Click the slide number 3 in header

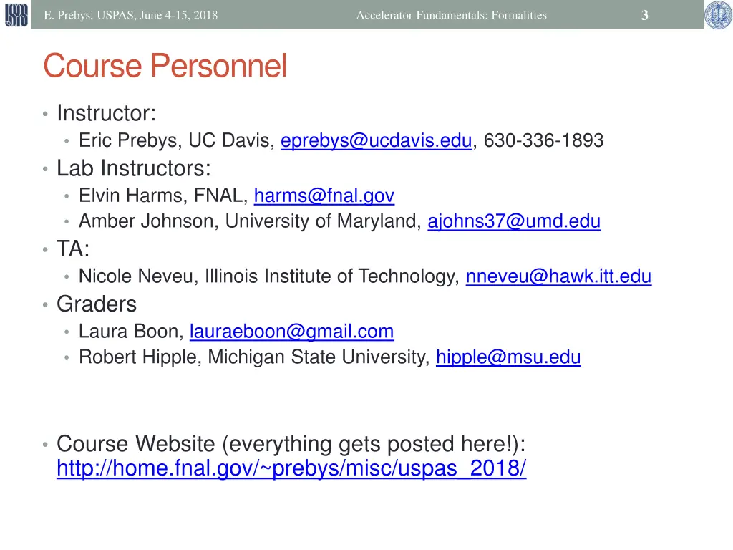645,16
